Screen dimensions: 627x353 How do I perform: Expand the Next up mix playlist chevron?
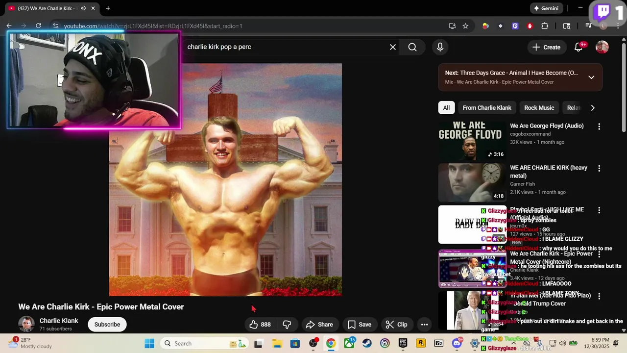591,77
